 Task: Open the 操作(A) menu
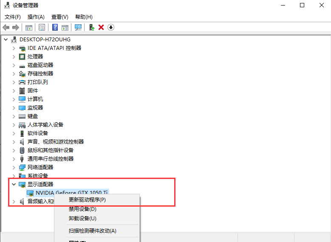pyautogui.click(x=36, y=17)
